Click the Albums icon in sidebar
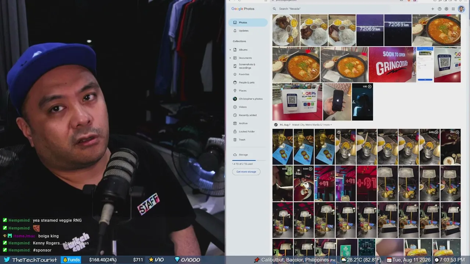Image resolution: width=470 pixels, height=264 pixels. [x=235, y=49]
